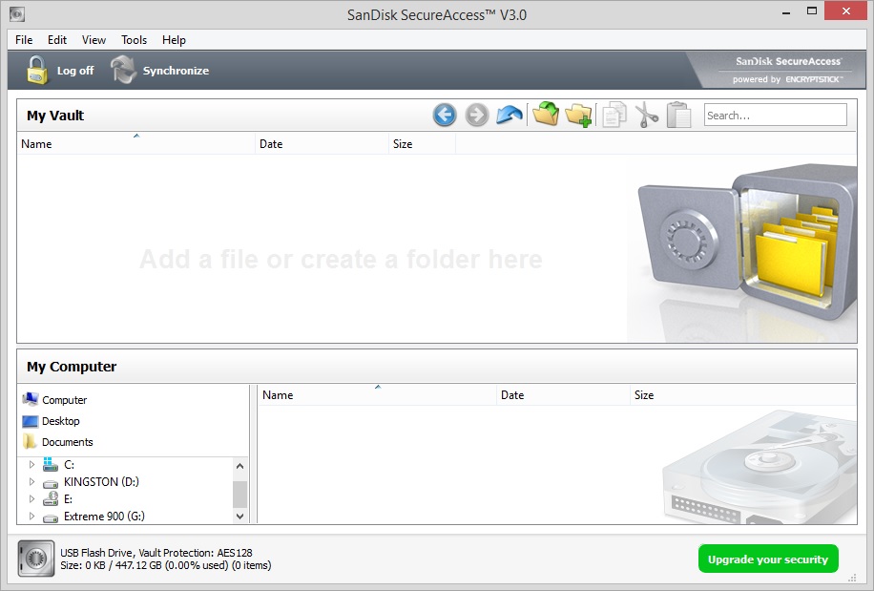Open the File menu
Image resolution: width=874 pixels, height=591 pixels.
click(x=24, y=40)
